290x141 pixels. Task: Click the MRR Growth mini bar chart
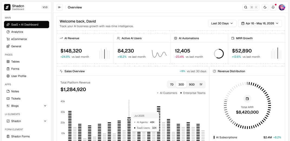276,53
